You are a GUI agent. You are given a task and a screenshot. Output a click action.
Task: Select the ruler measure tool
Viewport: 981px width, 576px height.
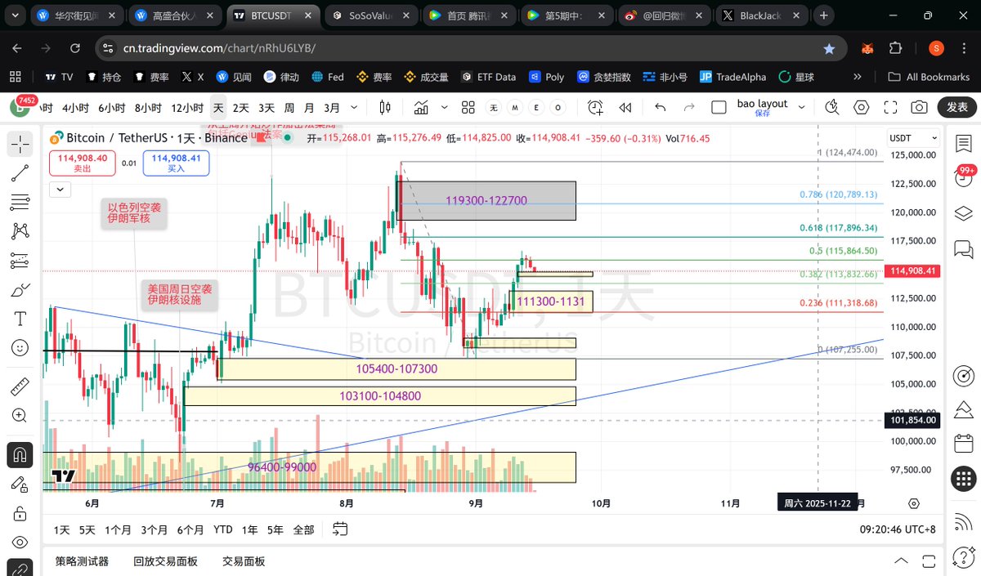(x=20, y=386)
